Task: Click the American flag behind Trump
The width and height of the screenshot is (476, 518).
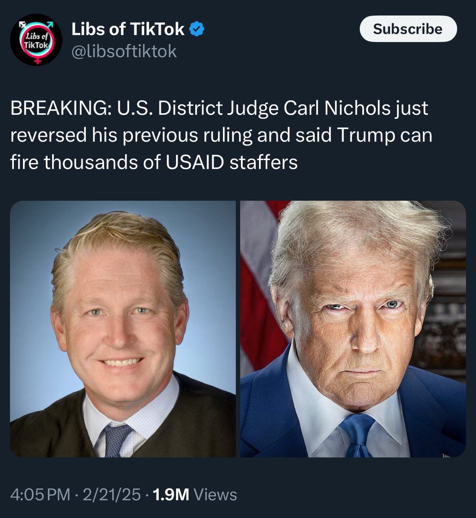Action: (263, 283)
